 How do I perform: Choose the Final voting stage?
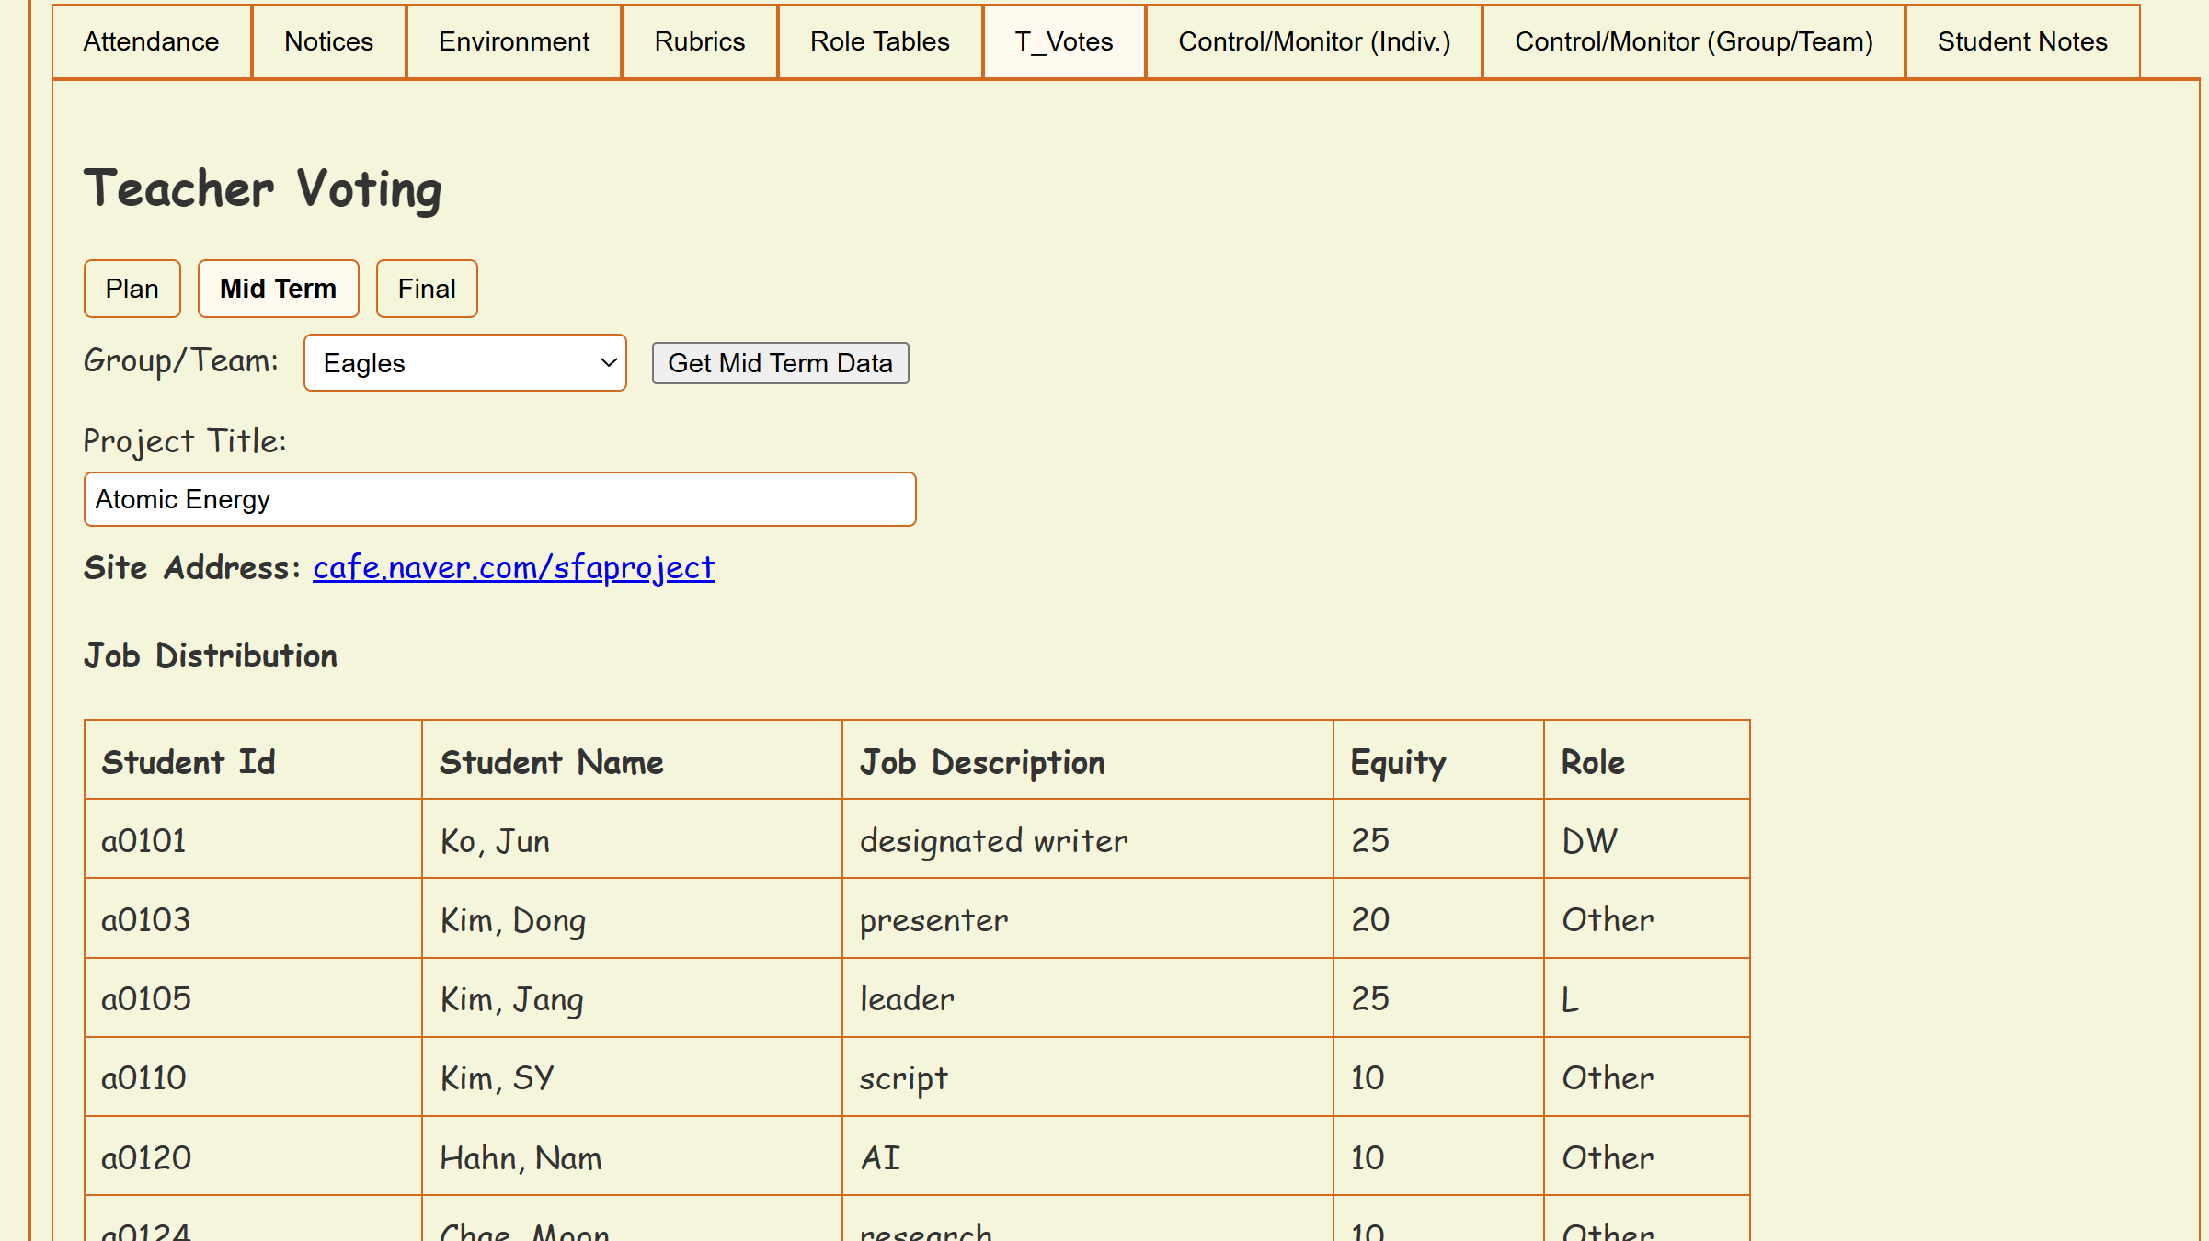click(x=427, y=289)
